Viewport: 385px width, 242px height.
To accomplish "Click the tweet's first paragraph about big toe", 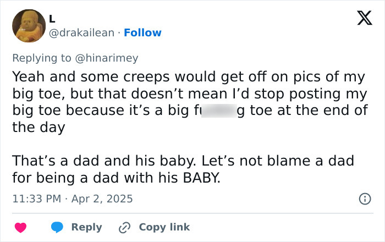I will coord(187,94).
